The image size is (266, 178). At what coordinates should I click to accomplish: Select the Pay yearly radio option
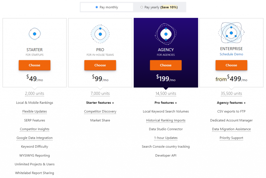point(142,7)
